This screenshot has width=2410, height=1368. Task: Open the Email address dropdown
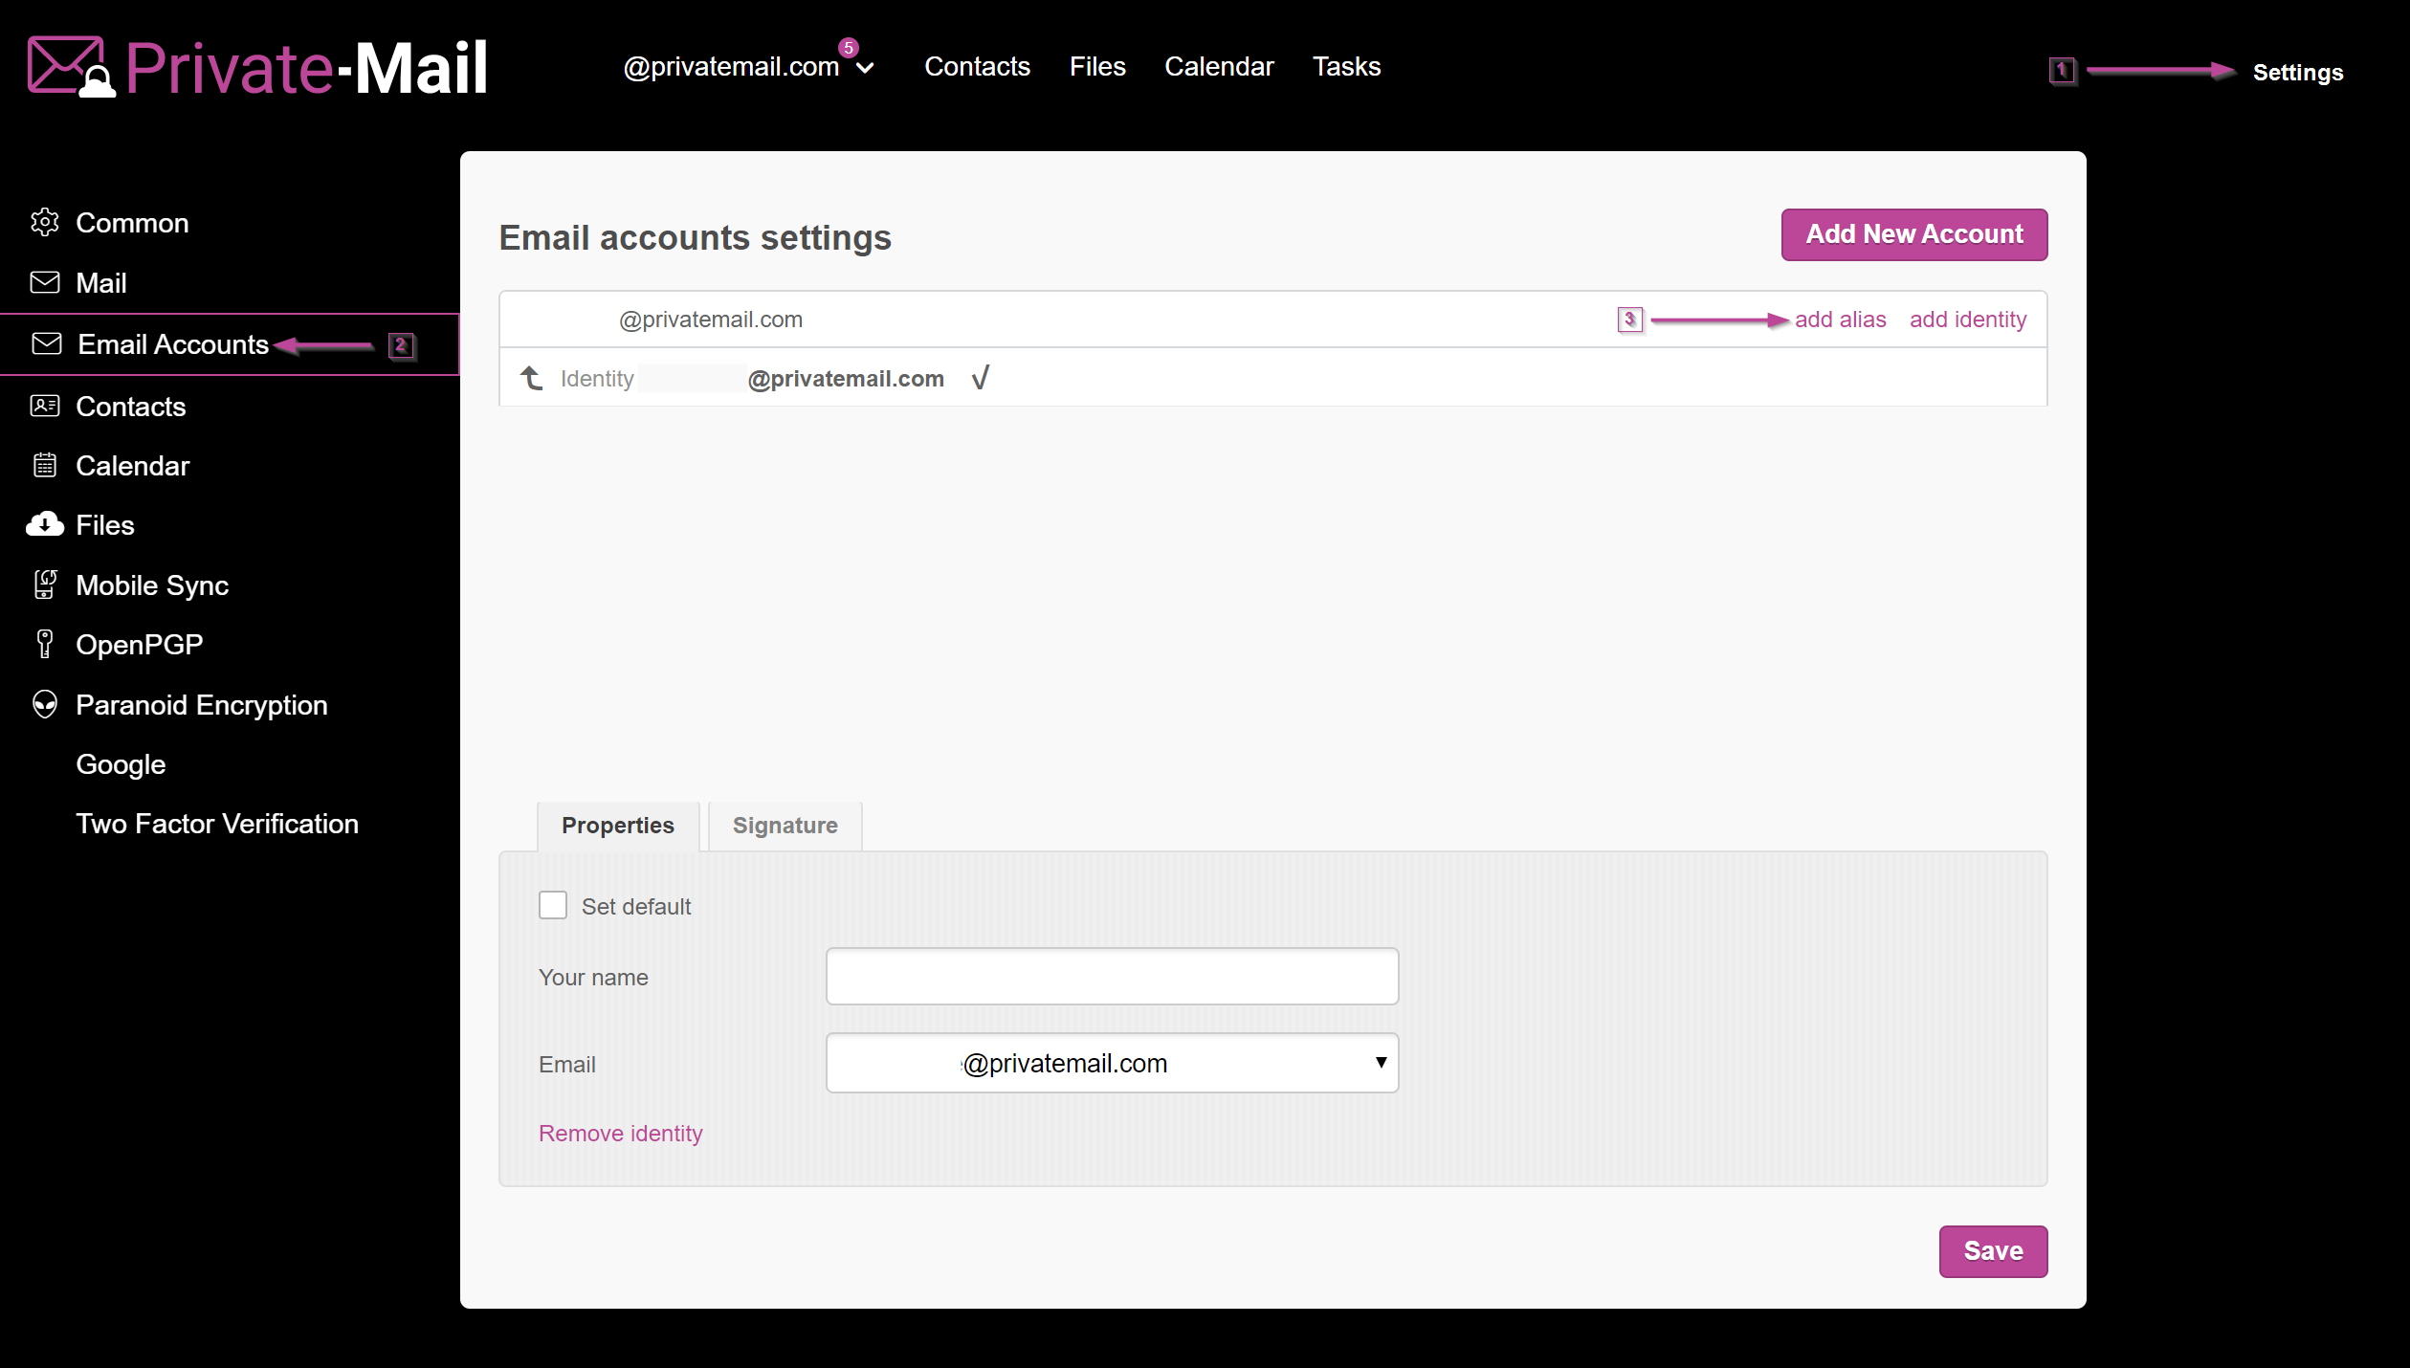tap(1111, 1063)
